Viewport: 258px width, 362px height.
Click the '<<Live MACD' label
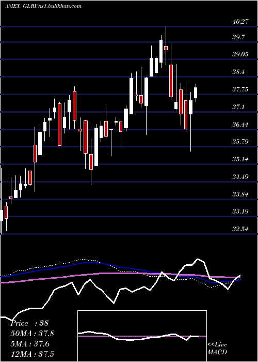217,349
